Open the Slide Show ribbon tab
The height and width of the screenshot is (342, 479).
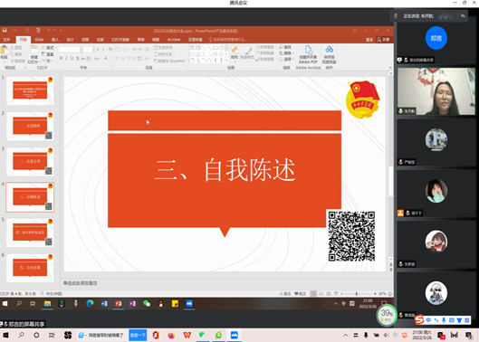(x=120, y=40)
